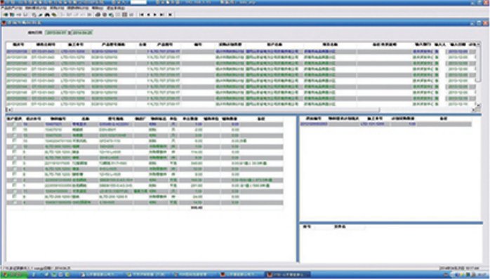The height and width of the screenshot is (279, 490).
Task: Click the end date field of date range
Action: tap(82, 32)
